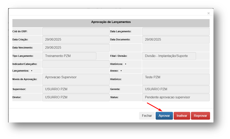This screenshot has width=230, height=139.
Task: Close the dialog with Fechar
Action: (147, 116)
